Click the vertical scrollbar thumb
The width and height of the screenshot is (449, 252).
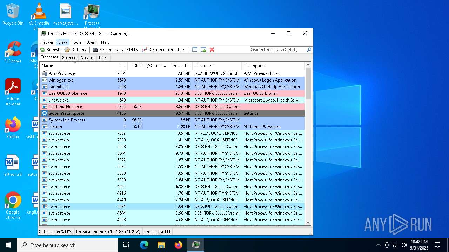[x=308, y=83]
